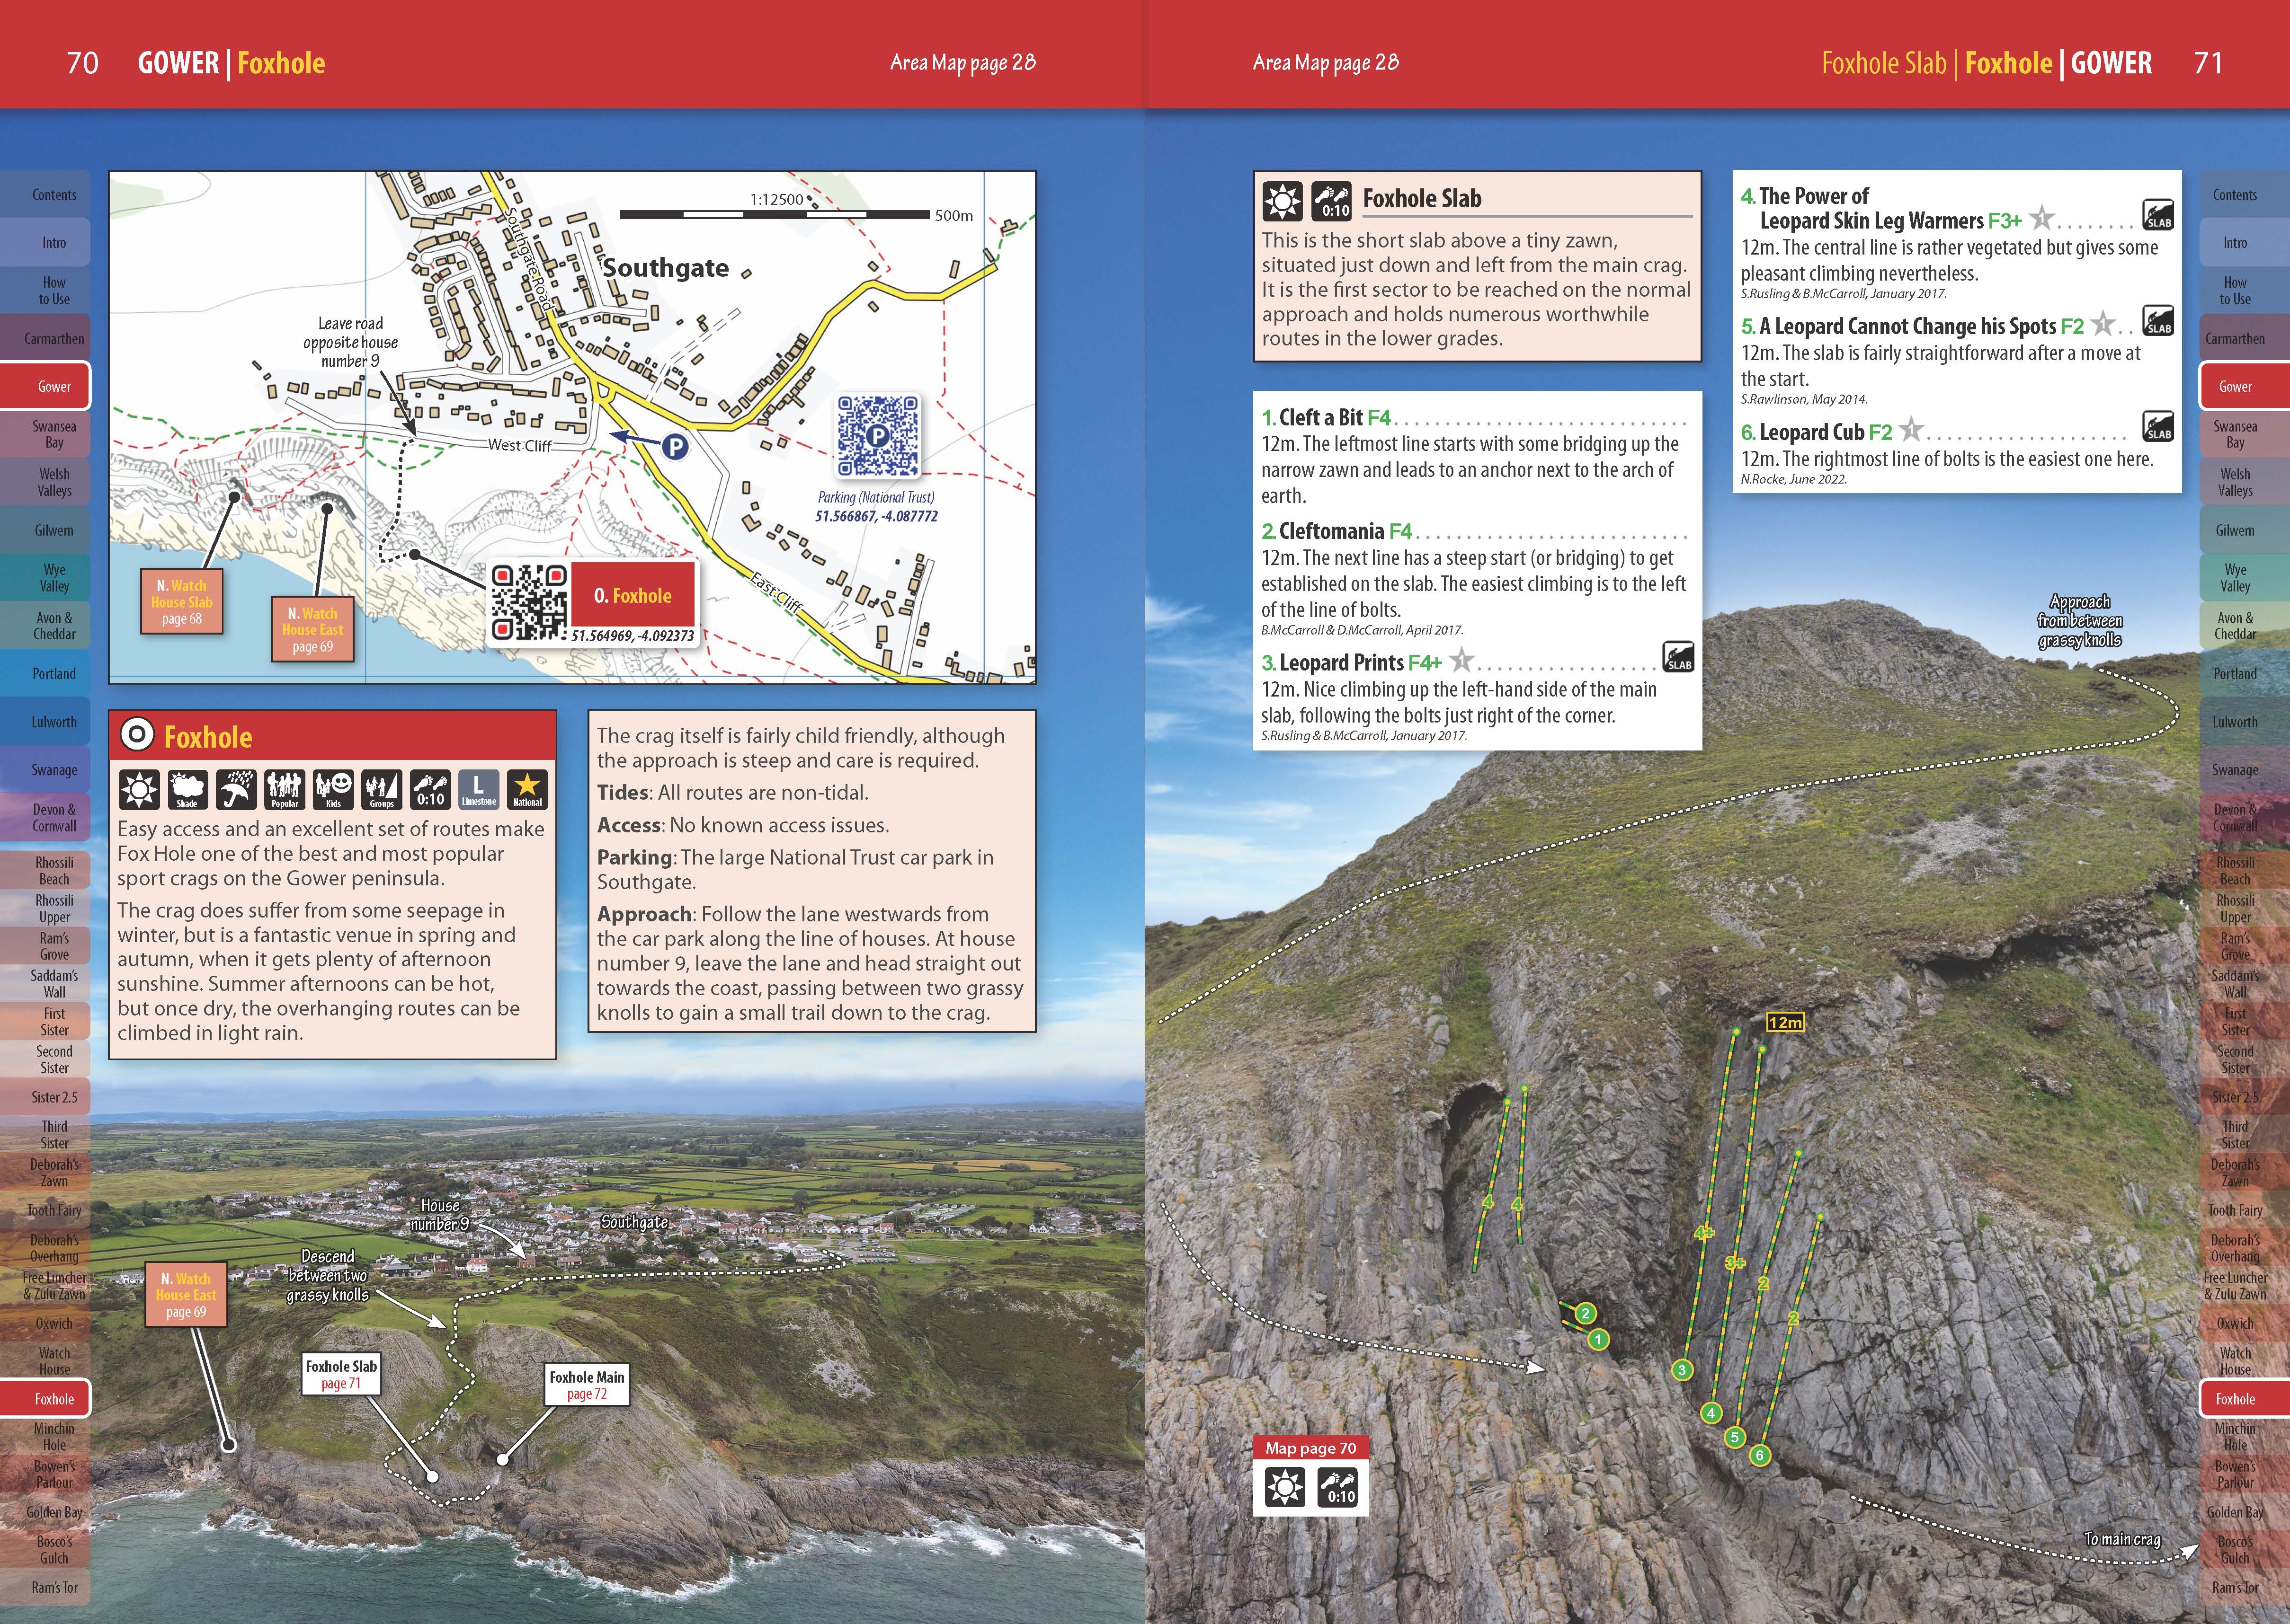Click the sun icon in the Foxhole Slab header
This screenshot has height=1624, width=2290.
point(1283,201)
